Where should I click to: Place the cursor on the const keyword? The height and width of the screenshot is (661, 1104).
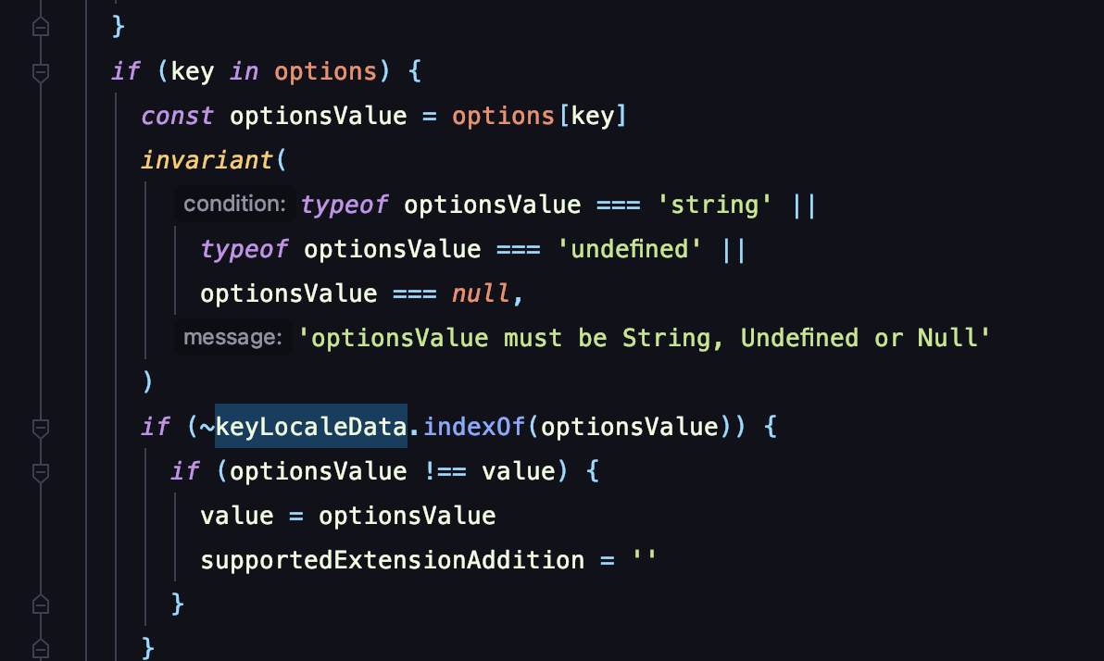click(x=177, y=116)
